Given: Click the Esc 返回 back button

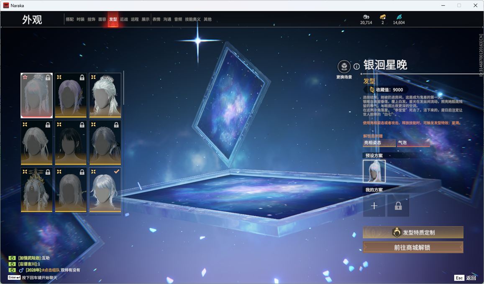Looking at the screenshot, I should click(465, 278).
